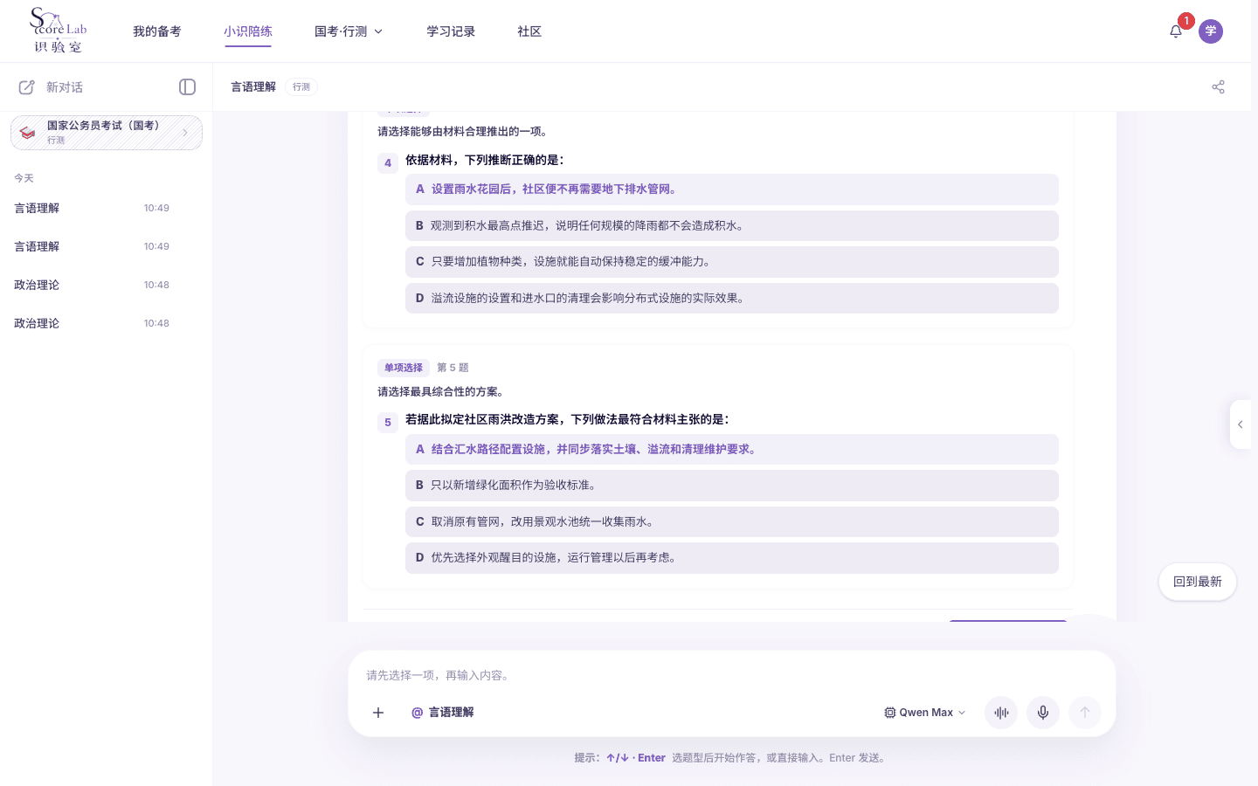Click the message input field
Image resolution: width=1258 pixels, height=786 pixels.
732,675
